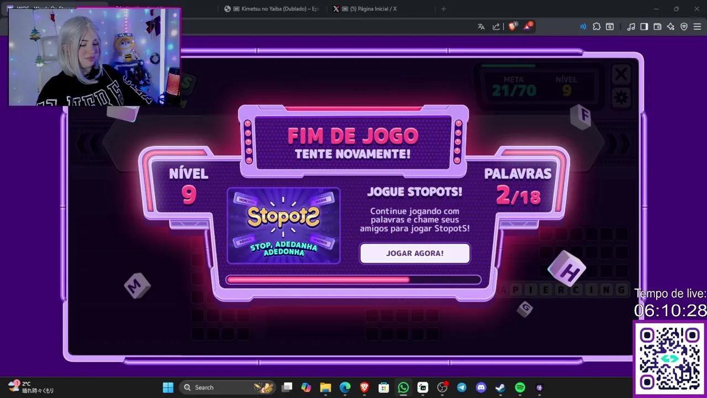Open Discord from the taskbar
The image size is (707, 398).
point(481,387)
